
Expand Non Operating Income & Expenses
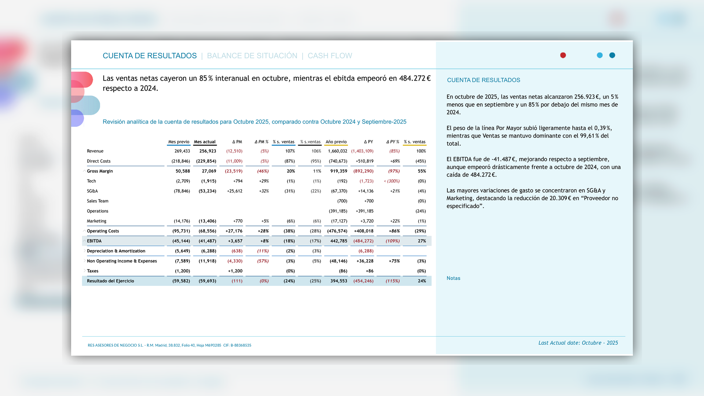click(84, 261)
